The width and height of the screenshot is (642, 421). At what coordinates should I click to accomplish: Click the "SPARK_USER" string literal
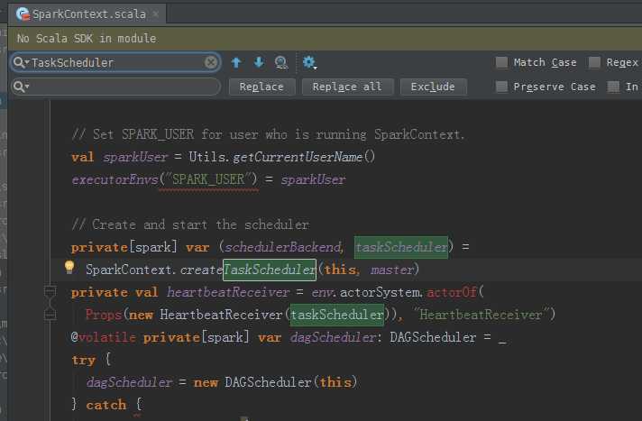[209, 179]
